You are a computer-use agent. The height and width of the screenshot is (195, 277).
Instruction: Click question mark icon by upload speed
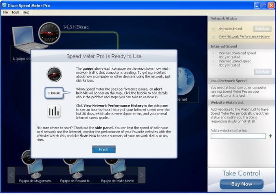(213, 62)
